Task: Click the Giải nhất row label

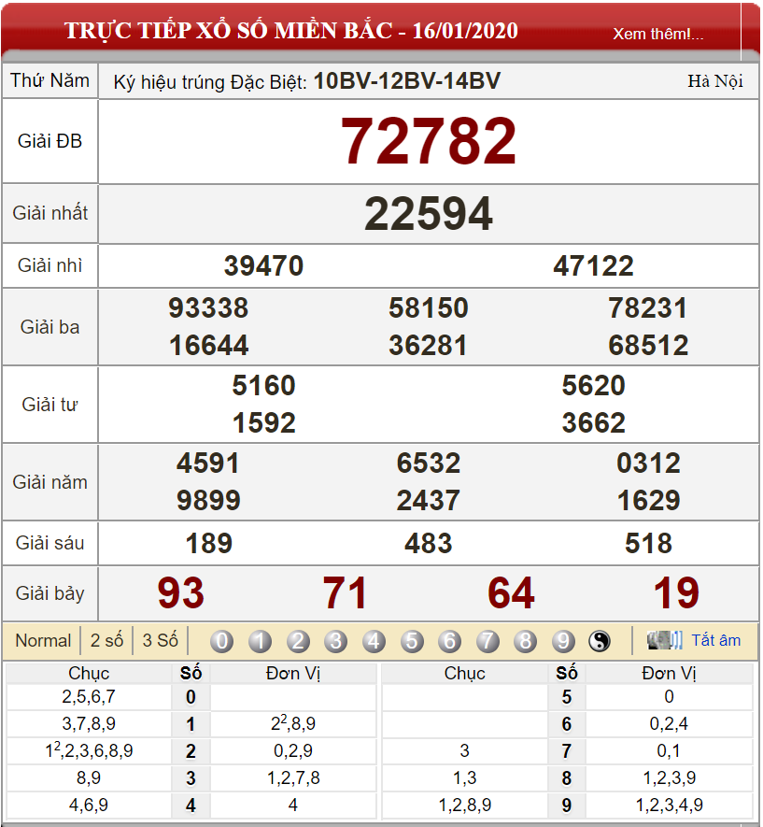Action: click(50, 213)
